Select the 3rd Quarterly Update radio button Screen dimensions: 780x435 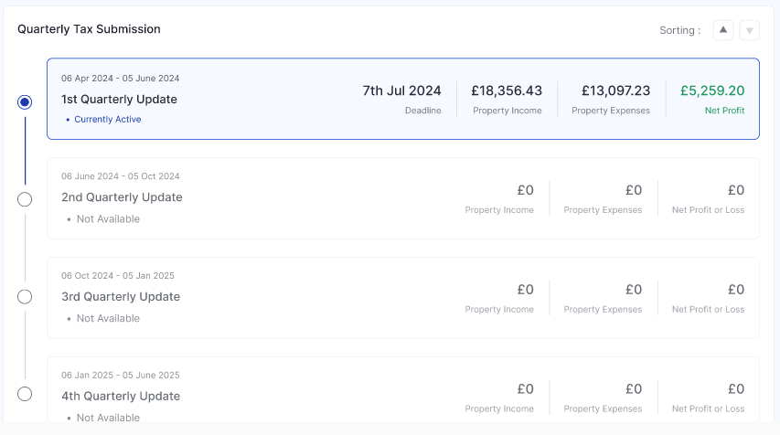(25, 297)
